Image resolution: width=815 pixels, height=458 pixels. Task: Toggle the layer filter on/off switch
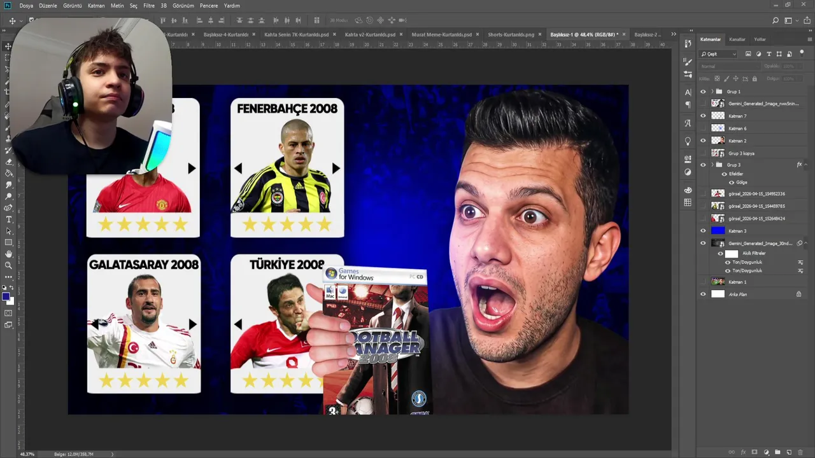coord(800,54)
